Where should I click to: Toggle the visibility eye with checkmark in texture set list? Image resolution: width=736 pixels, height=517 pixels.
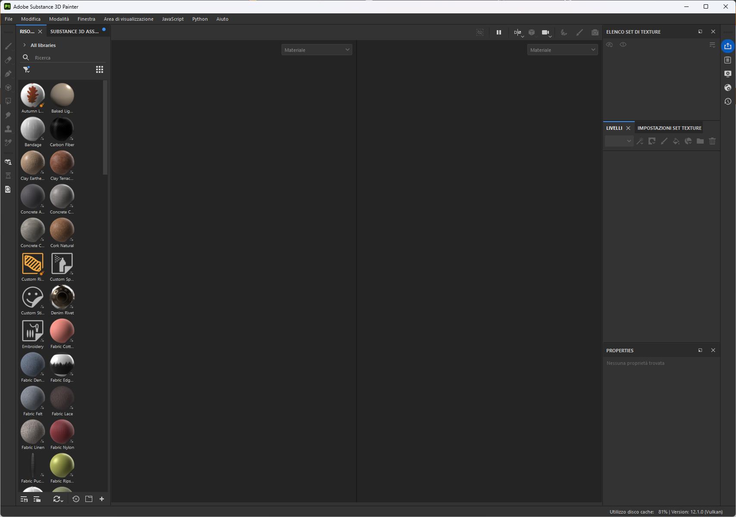610,44
